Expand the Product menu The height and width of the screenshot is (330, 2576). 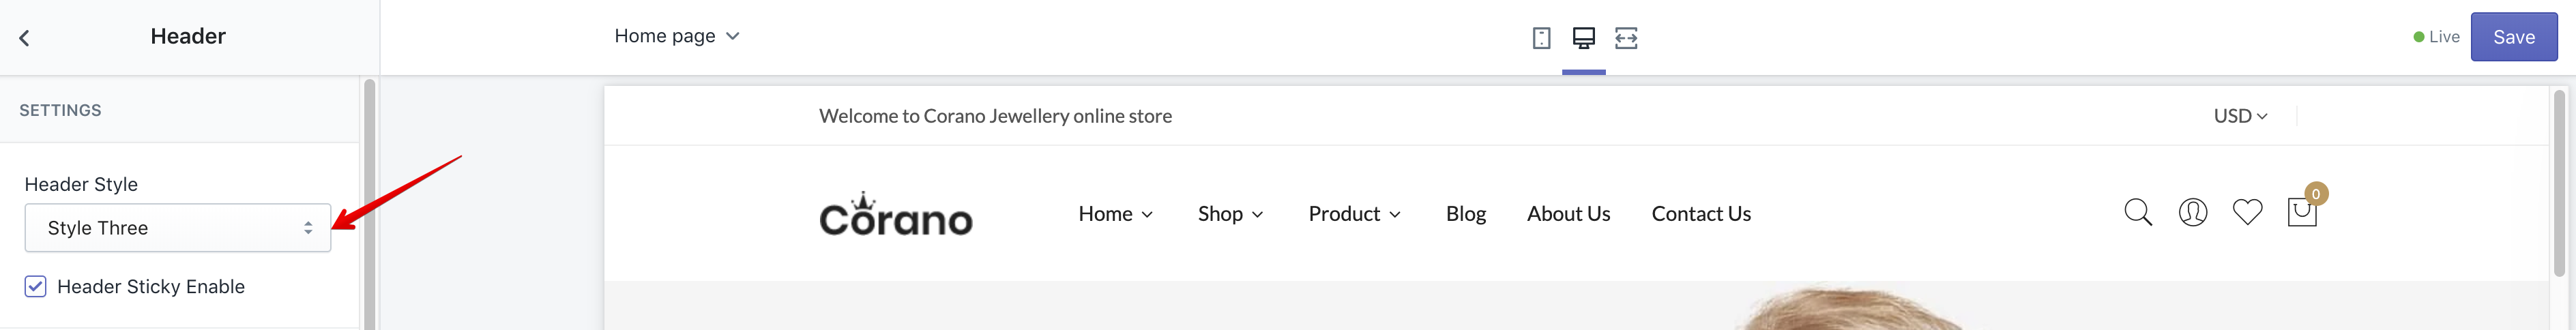[1354, 214]
